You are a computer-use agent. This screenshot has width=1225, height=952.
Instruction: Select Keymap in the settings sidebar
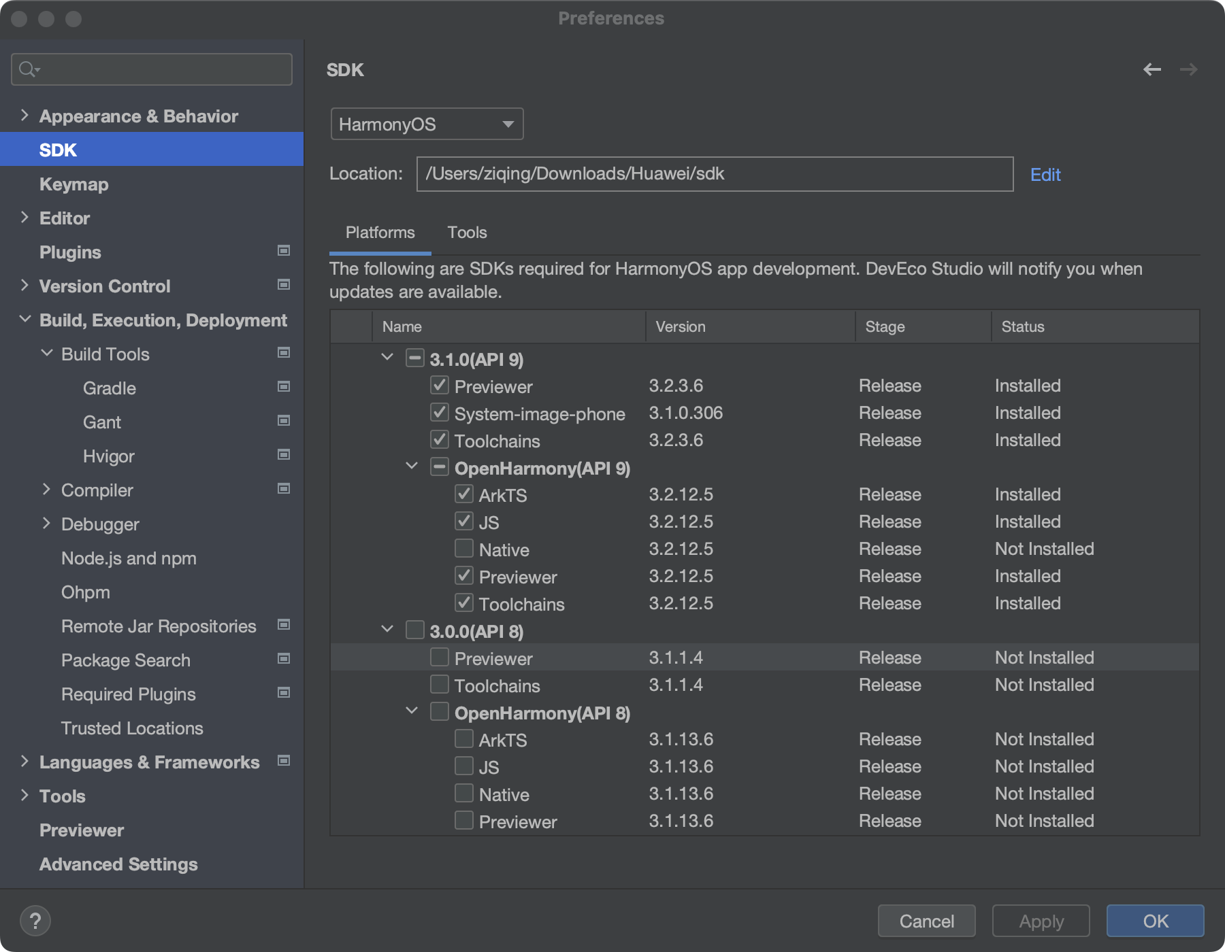tap(73, 184)
